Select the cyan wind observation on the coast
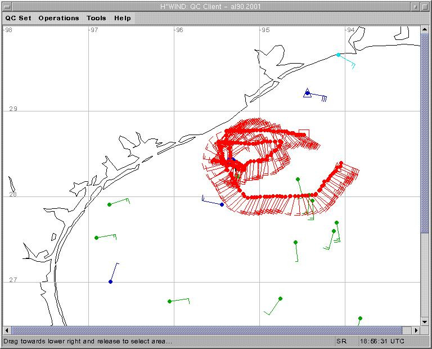 coord(338,55)
